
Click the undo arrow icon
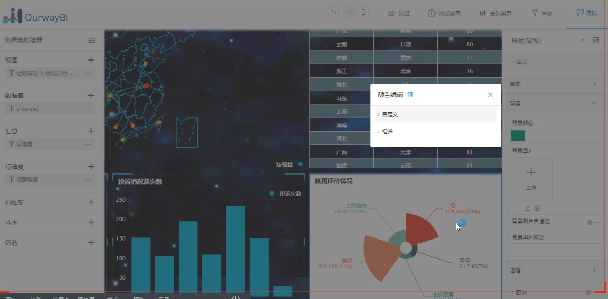pyautogui.click(x=333, y=13)
